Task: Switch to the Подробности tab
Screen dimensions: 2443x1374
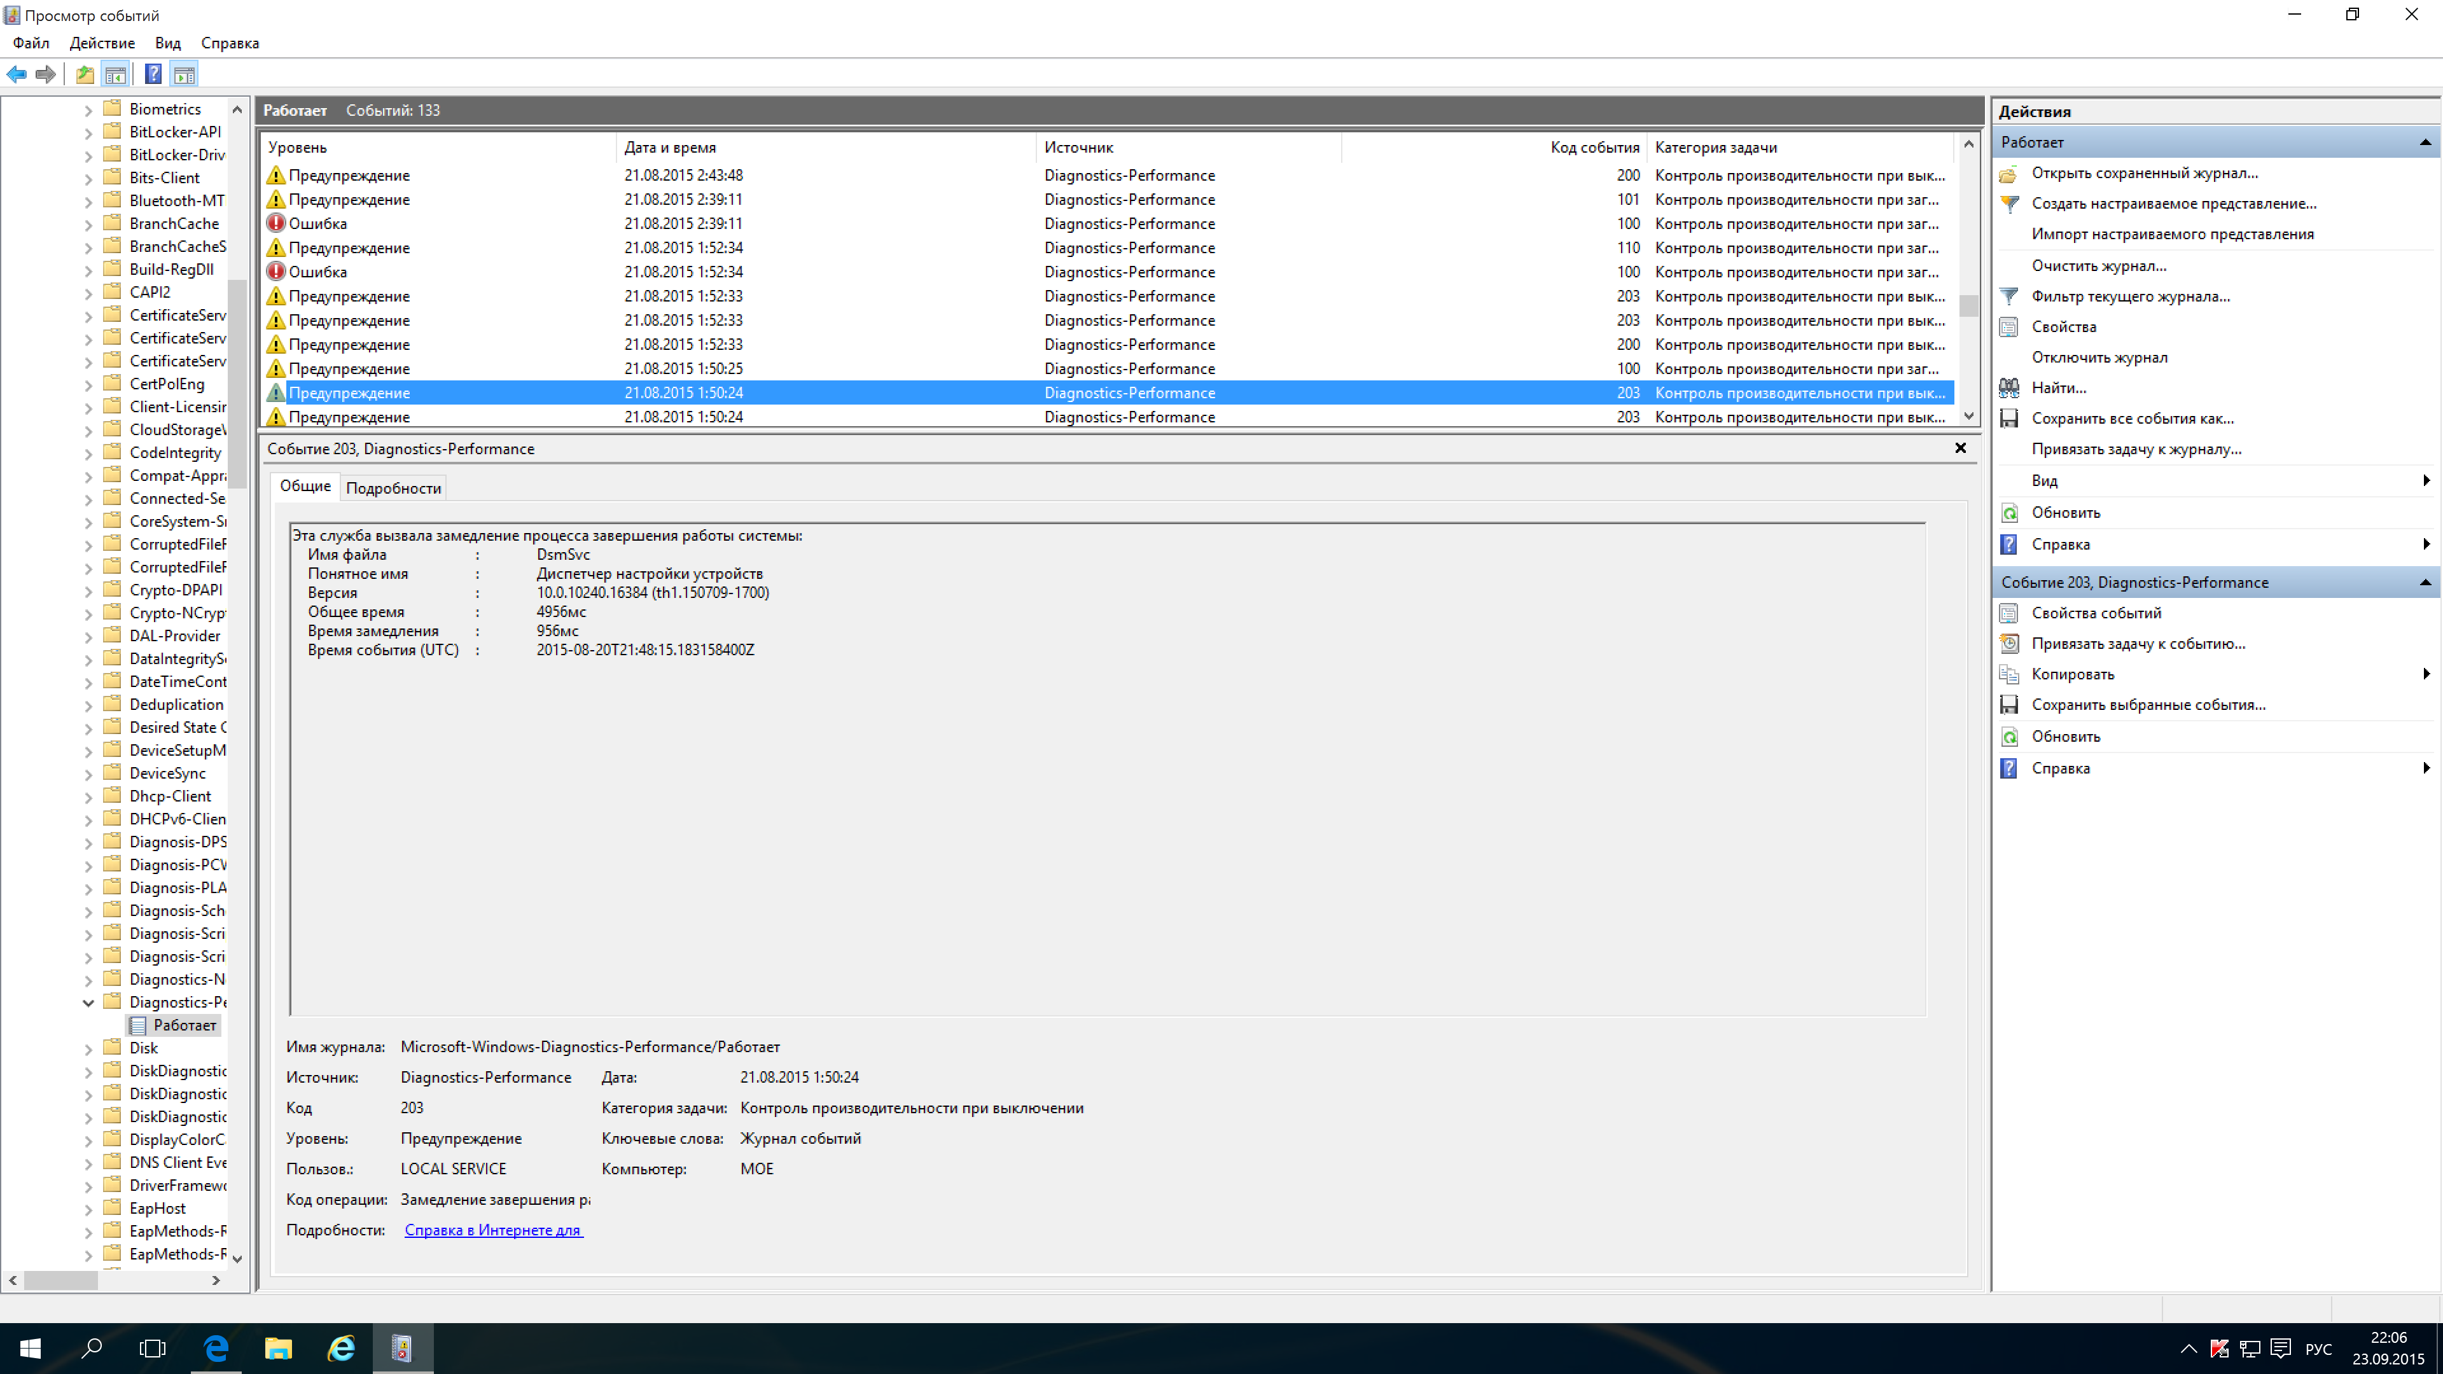Action: click(x=393, y=489)
